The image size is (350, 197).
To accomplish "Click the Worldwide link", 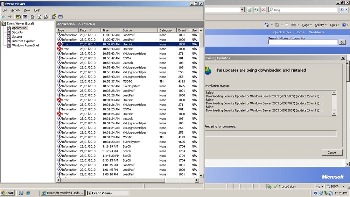I will point(317,32).
